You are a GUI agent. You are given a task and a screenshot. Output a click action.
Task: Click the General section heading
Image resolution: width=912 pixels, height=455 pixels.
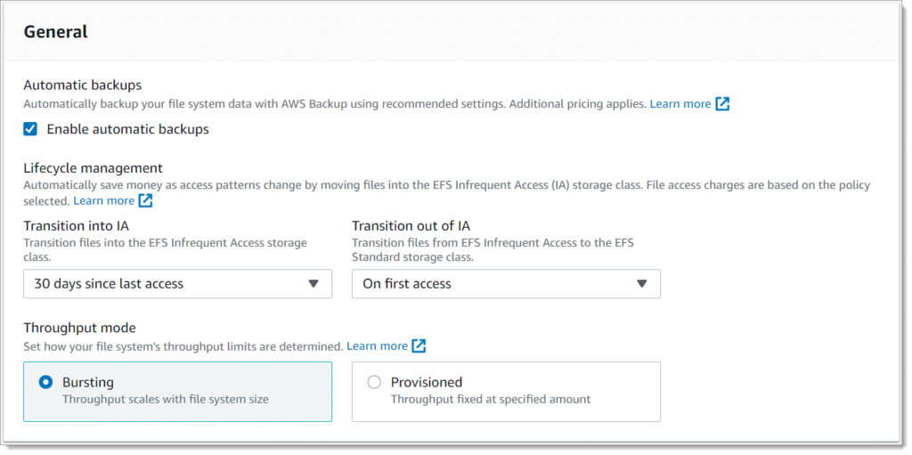point(55,31)
